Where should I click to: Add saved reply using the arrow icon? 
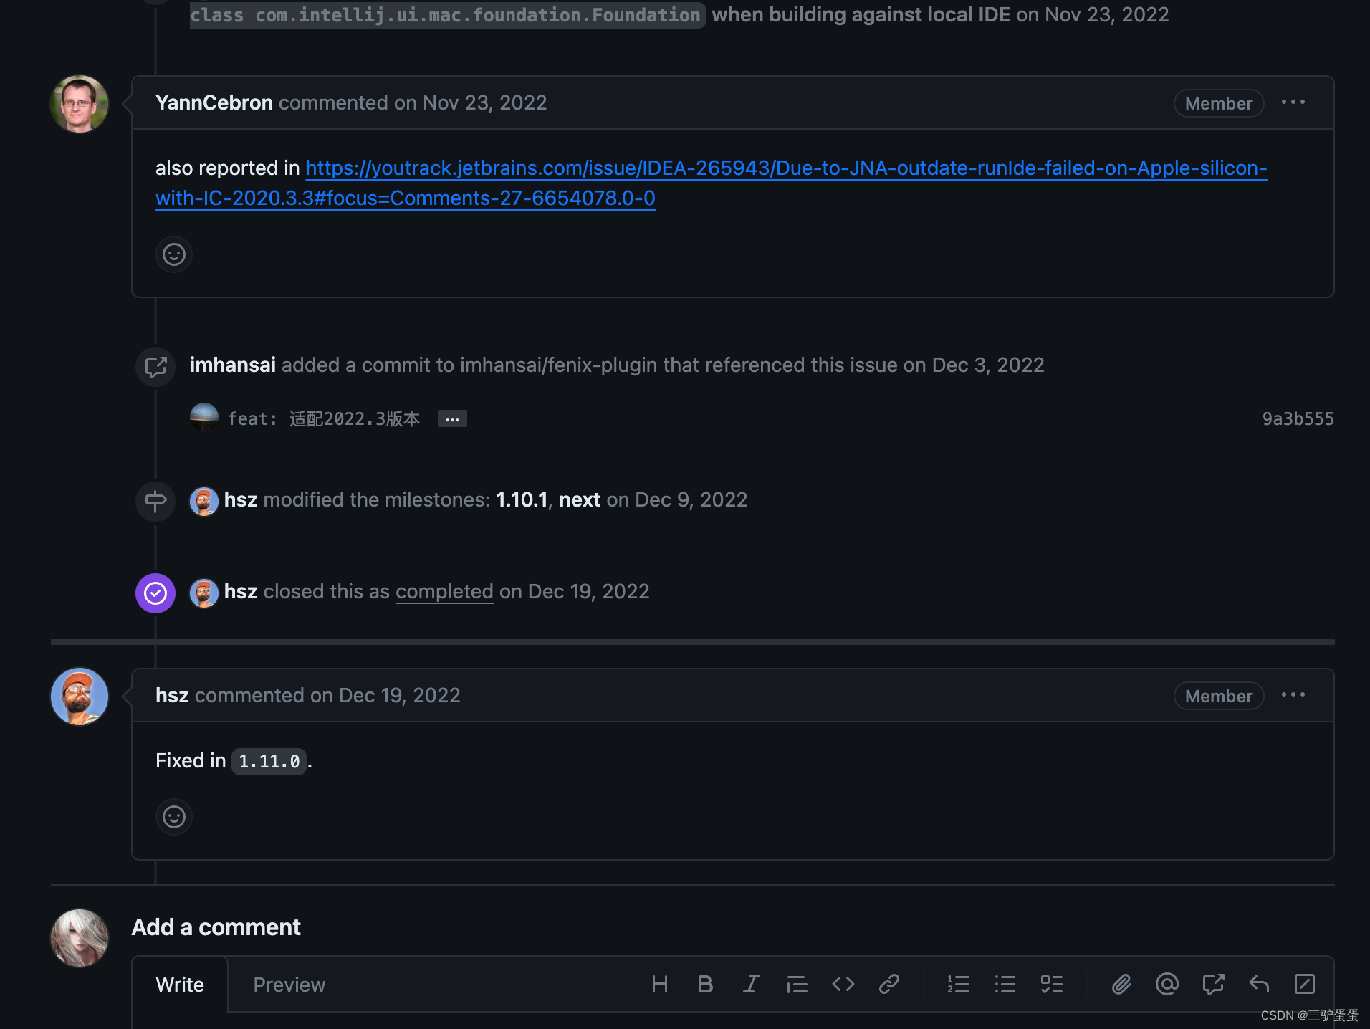tap(1259, 984)
